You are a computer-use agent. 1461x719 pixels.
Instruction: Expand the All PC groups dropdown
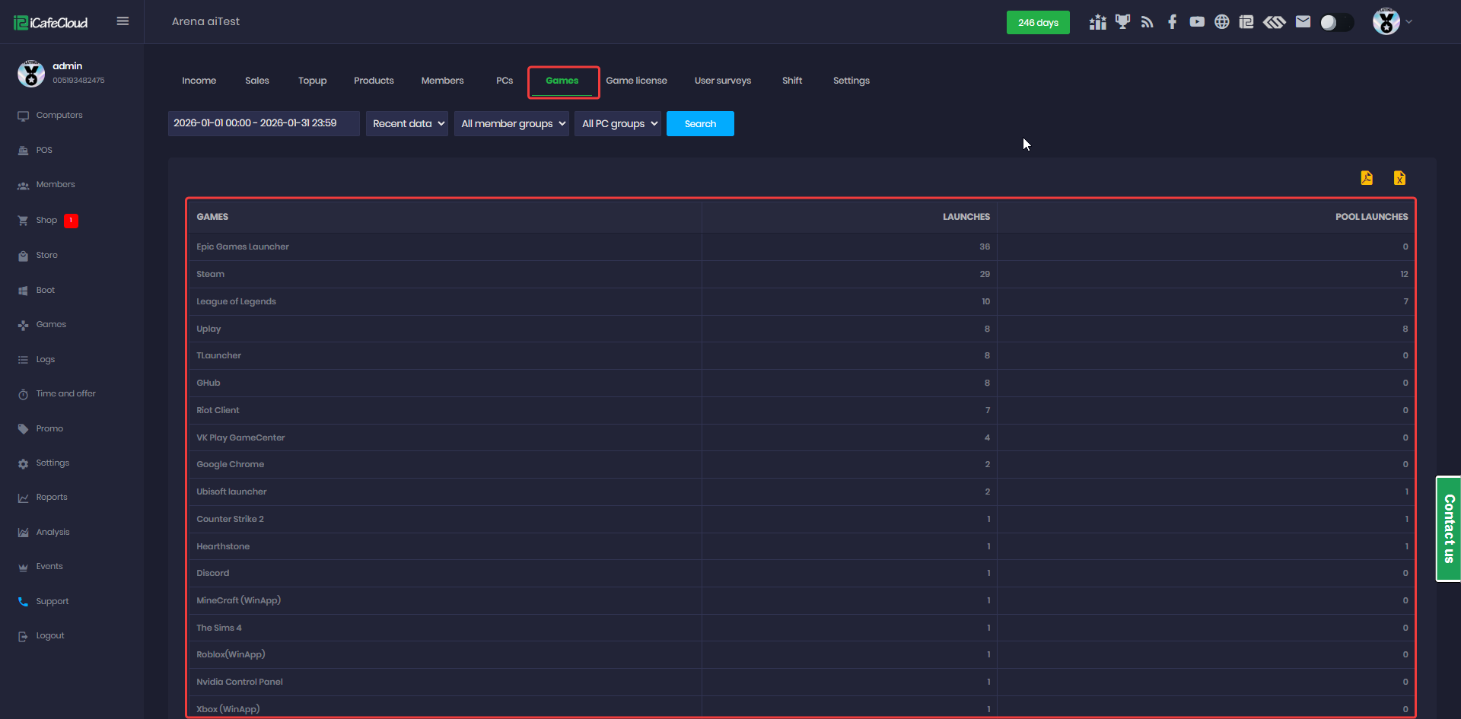(618, 123)
